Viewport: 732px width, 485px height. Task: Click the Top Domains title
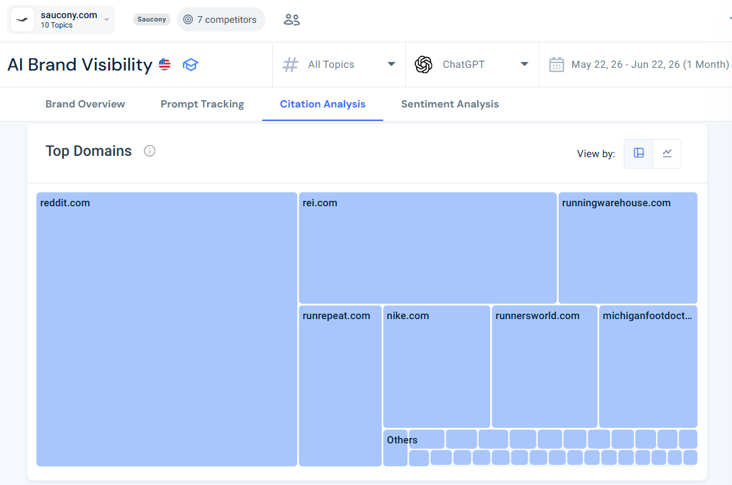pyautogui.click(x=89, y=151)
